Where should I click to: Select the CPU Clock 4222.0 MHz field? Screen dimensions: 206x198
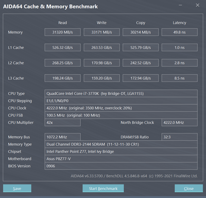(x=121, y=108)
